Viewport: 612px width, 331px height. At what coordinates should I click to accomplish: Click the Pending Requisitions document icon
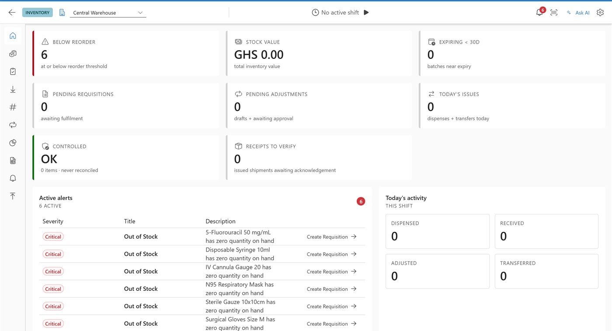coord(45,94)
